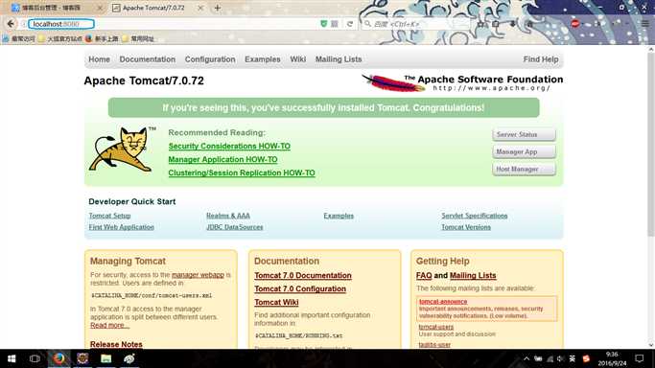The width and height of the screenshot is (655, 368).
Task: Close the Apache Tomcat/7.0.72 tab
Action: [200, 8]
